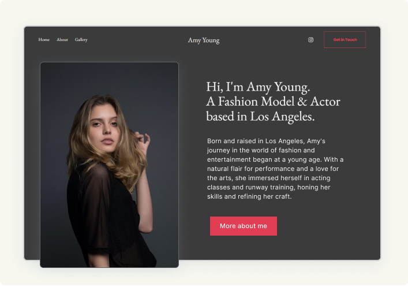Open the About navigation link
The width and height of the screenshot is (408, 287).
(x=62, y=40)
